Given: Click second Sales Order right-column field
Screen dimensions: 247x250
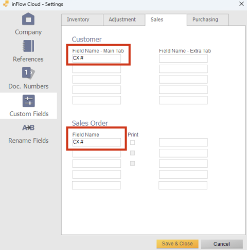Looking at the screenshot, I should (183, 153).
